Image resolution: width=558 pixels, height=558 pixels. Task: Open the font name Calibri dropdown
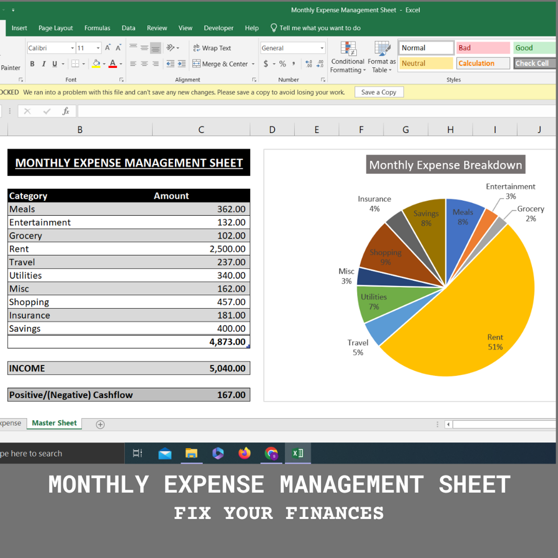click(72, 48)
